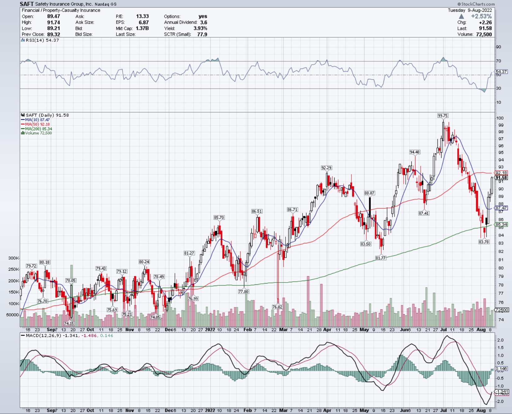Click the 79.72 high price label
Image resolution: width=512 pixels, height=414 pixels.
(x=31, y=266)
